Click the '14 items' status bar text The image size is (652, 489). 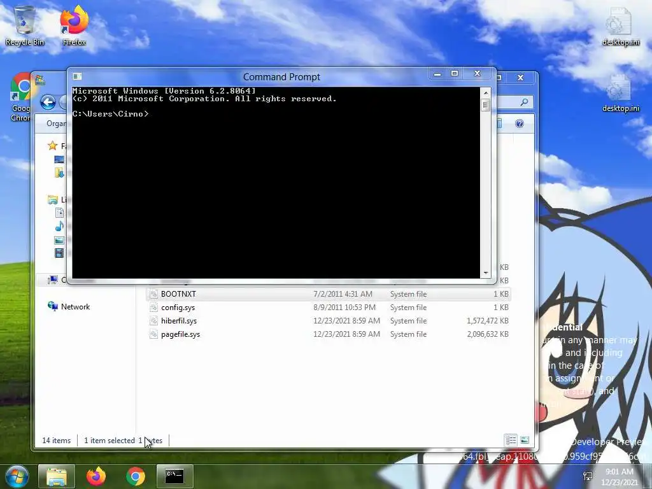coord(56,441)
